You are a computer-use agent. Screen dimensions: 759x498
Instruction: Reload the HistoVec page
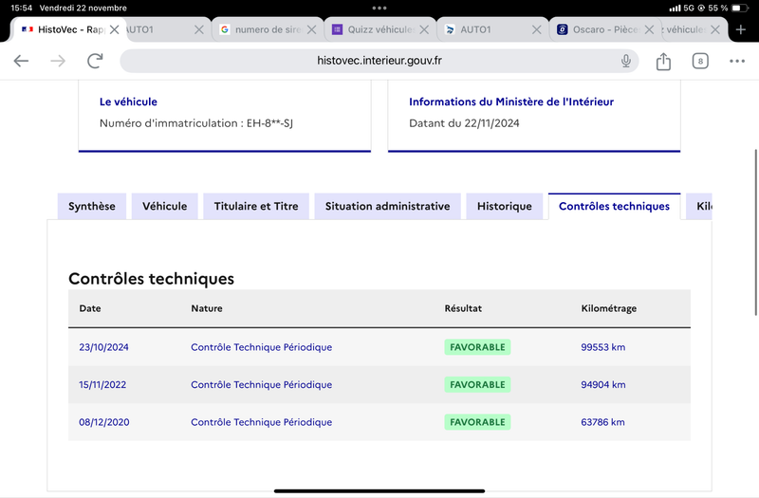[95, 61]
